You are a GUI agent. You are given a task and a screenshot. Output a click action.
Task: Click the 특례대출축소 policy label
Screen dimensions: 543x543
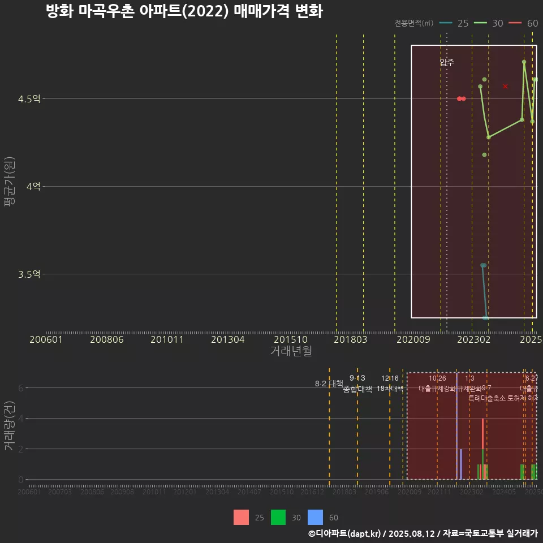[x=487, y=398]
